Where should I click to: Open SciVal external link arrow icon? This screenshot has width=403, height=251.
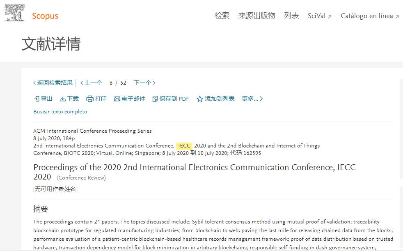tap(329, 17)
